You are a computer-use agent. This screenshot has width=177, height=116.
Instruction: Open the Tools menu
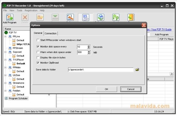(x=19, y=11)
